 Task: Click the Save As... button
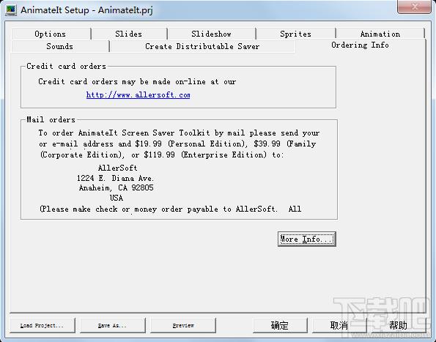113,325
